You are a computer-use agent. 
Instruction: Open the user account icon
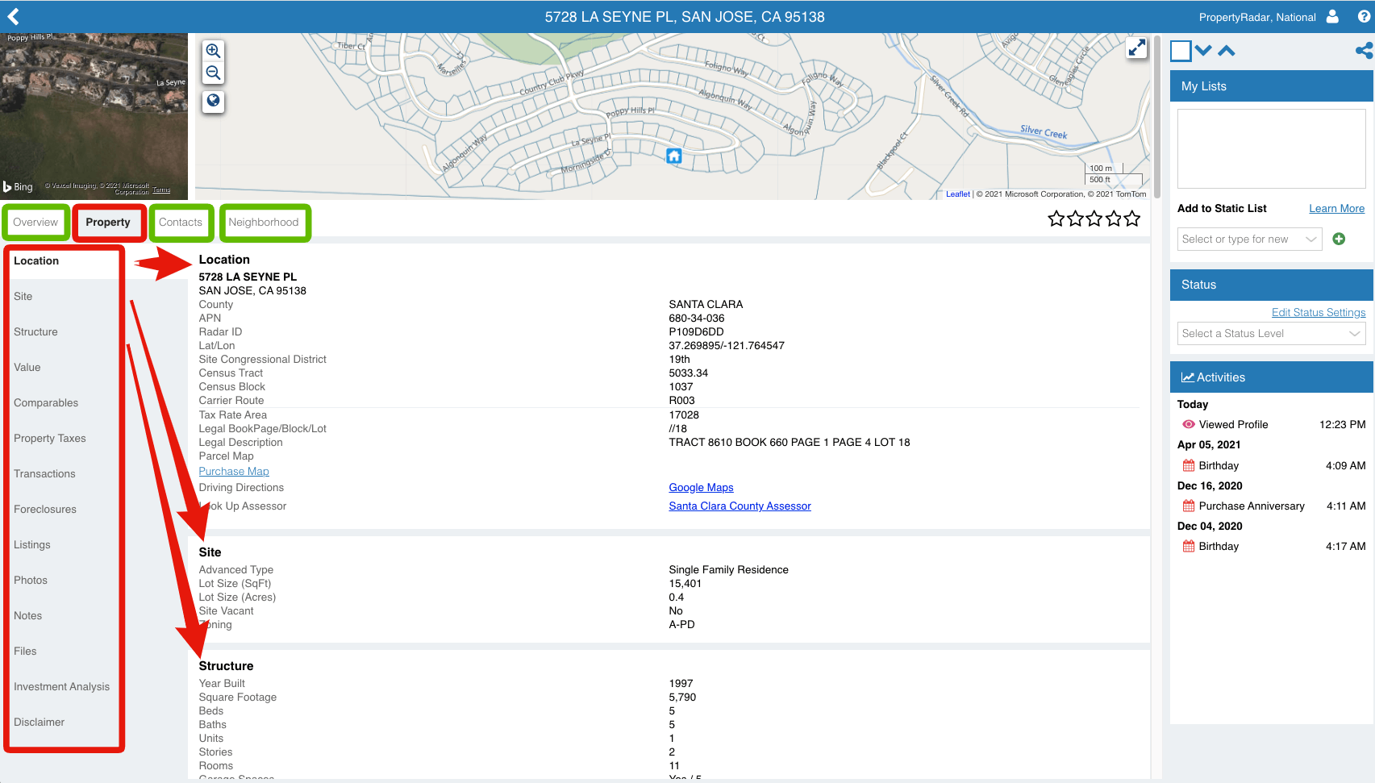click(x=1332, y=16)
